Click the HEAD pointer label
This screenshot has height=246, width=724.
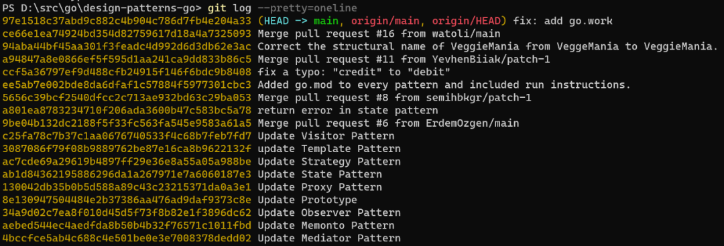click(x=277, y=21)
